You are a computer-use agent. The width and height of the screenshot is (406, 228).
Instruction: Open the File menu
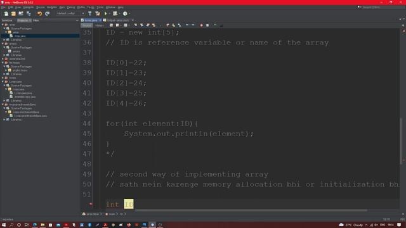[x=3, y=7]
